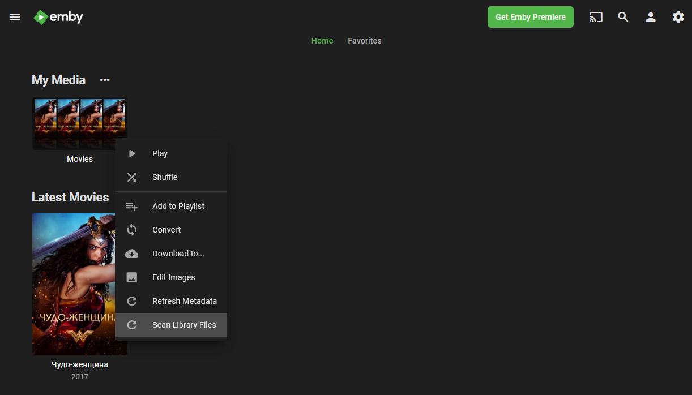Click the Add to Playlist icon
This screenshot has width=692, height=395.
132,206
